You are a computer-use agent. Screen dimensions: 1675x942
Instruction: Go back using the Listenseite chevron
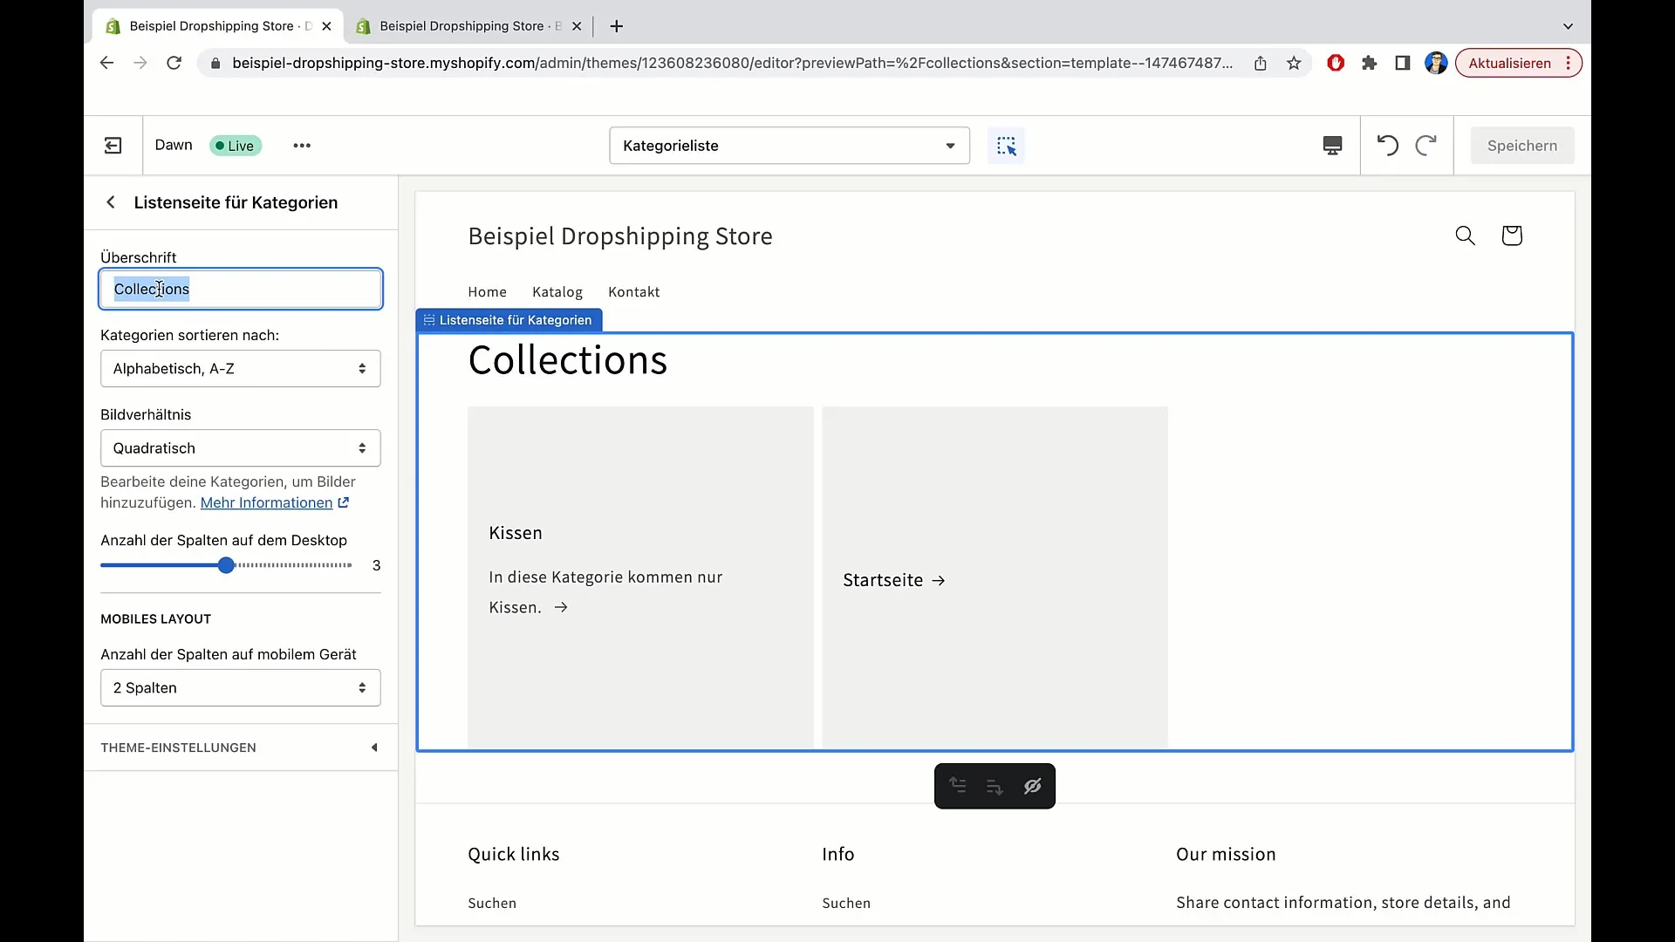click(x=111, y=202)
